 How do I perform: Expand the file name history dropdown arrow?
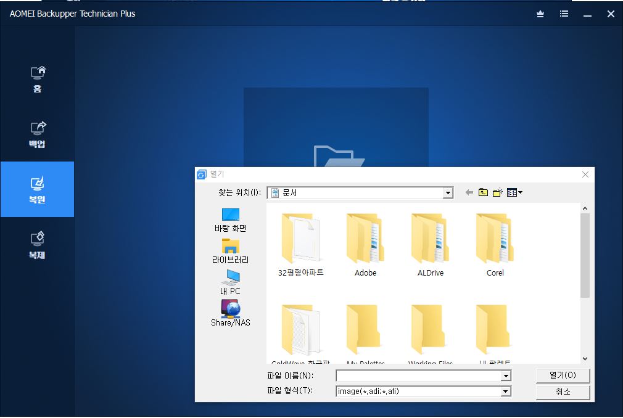(506, 375)
